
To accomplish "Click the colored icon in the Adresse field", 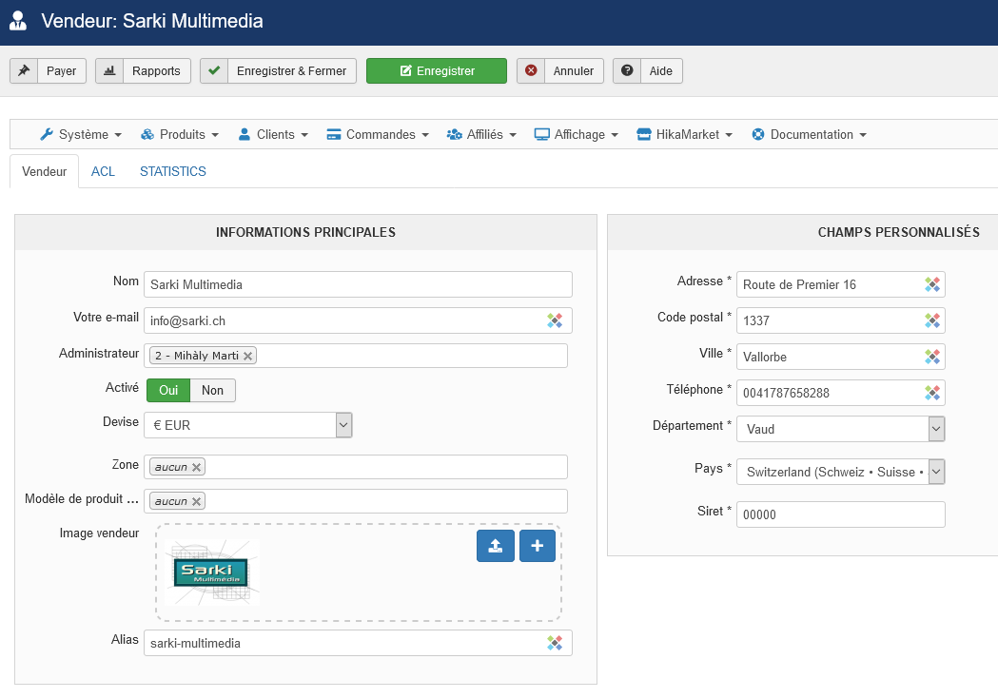I will tap(932, 284).
